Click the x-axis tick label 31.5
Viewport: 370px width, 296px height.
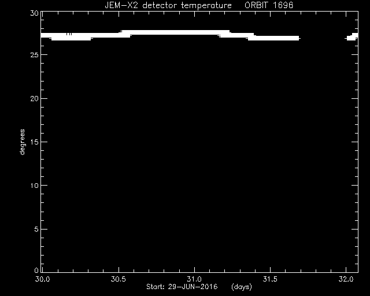(270, 279)
